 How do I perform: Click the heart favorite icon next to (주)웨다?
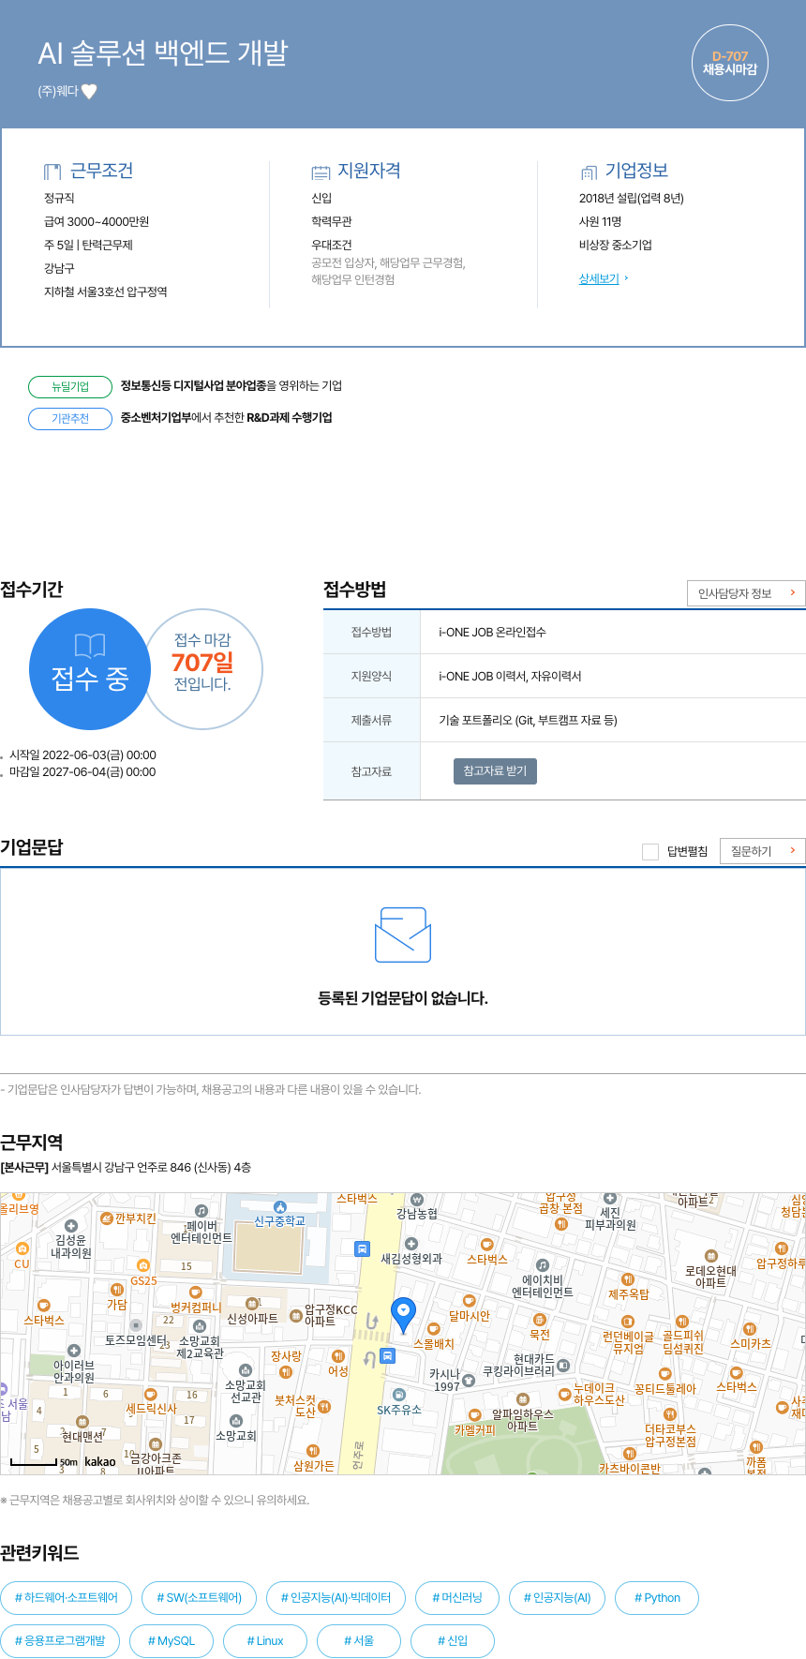coord(89,91)
